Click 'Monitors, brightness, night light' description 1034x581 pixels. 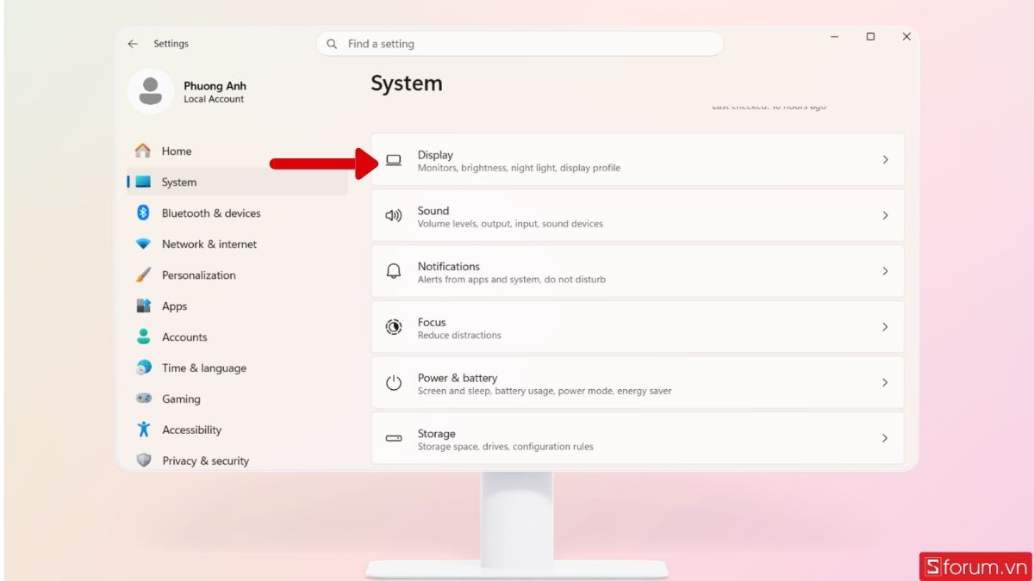point(519,168)
